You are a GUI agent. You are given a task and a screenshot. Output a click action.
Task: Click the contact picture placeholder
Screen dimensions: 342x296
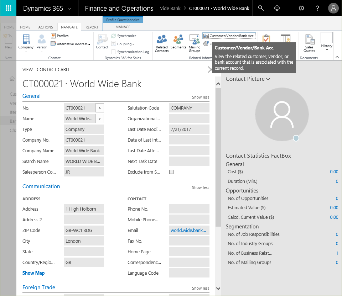pyautogui.click(x=282, y=114)
